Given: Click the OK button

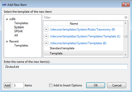Looking at the screenshot, I should (x=96, y=85).
